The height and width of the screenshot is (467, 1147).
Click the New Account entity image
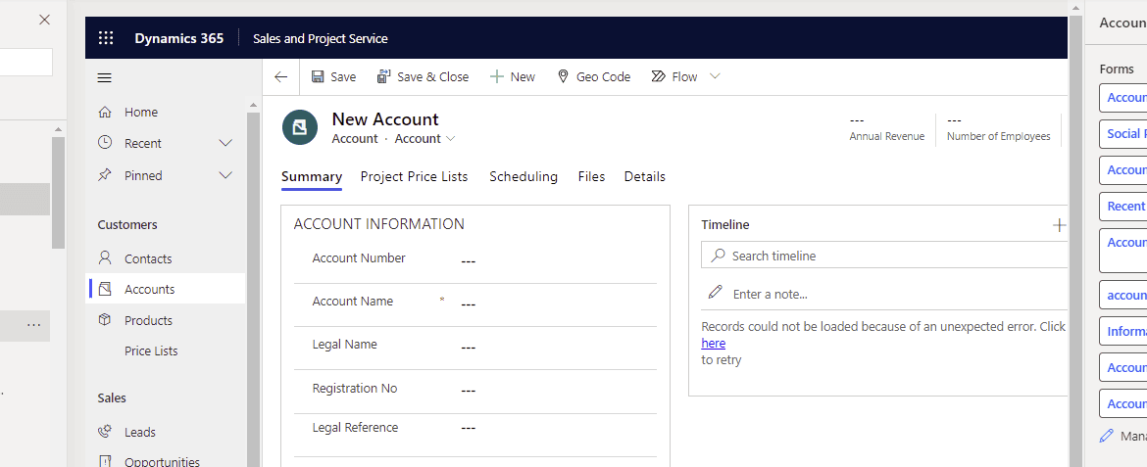click(x=300, y=128)
